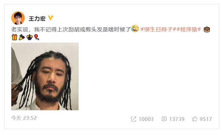Click the confetti ball emoji

tap(30, 37)
